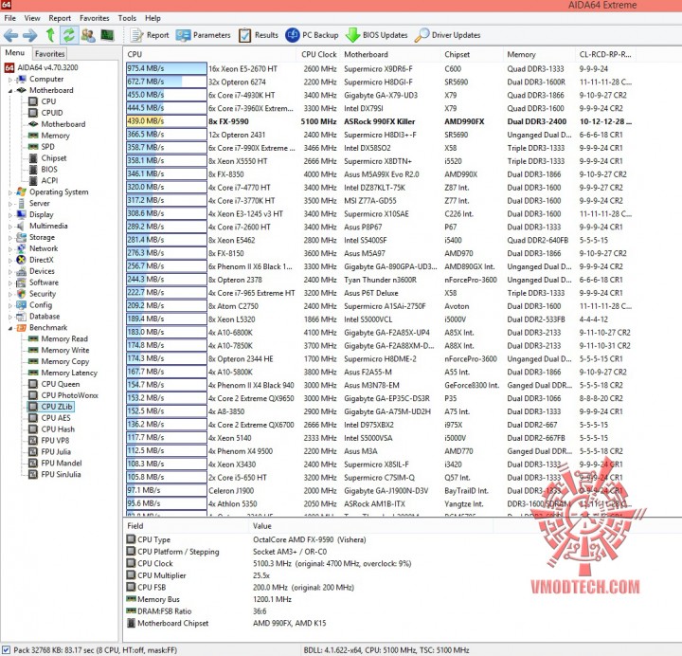Open the CPU AES benchmark
The image size is (682, 656).
49,418
